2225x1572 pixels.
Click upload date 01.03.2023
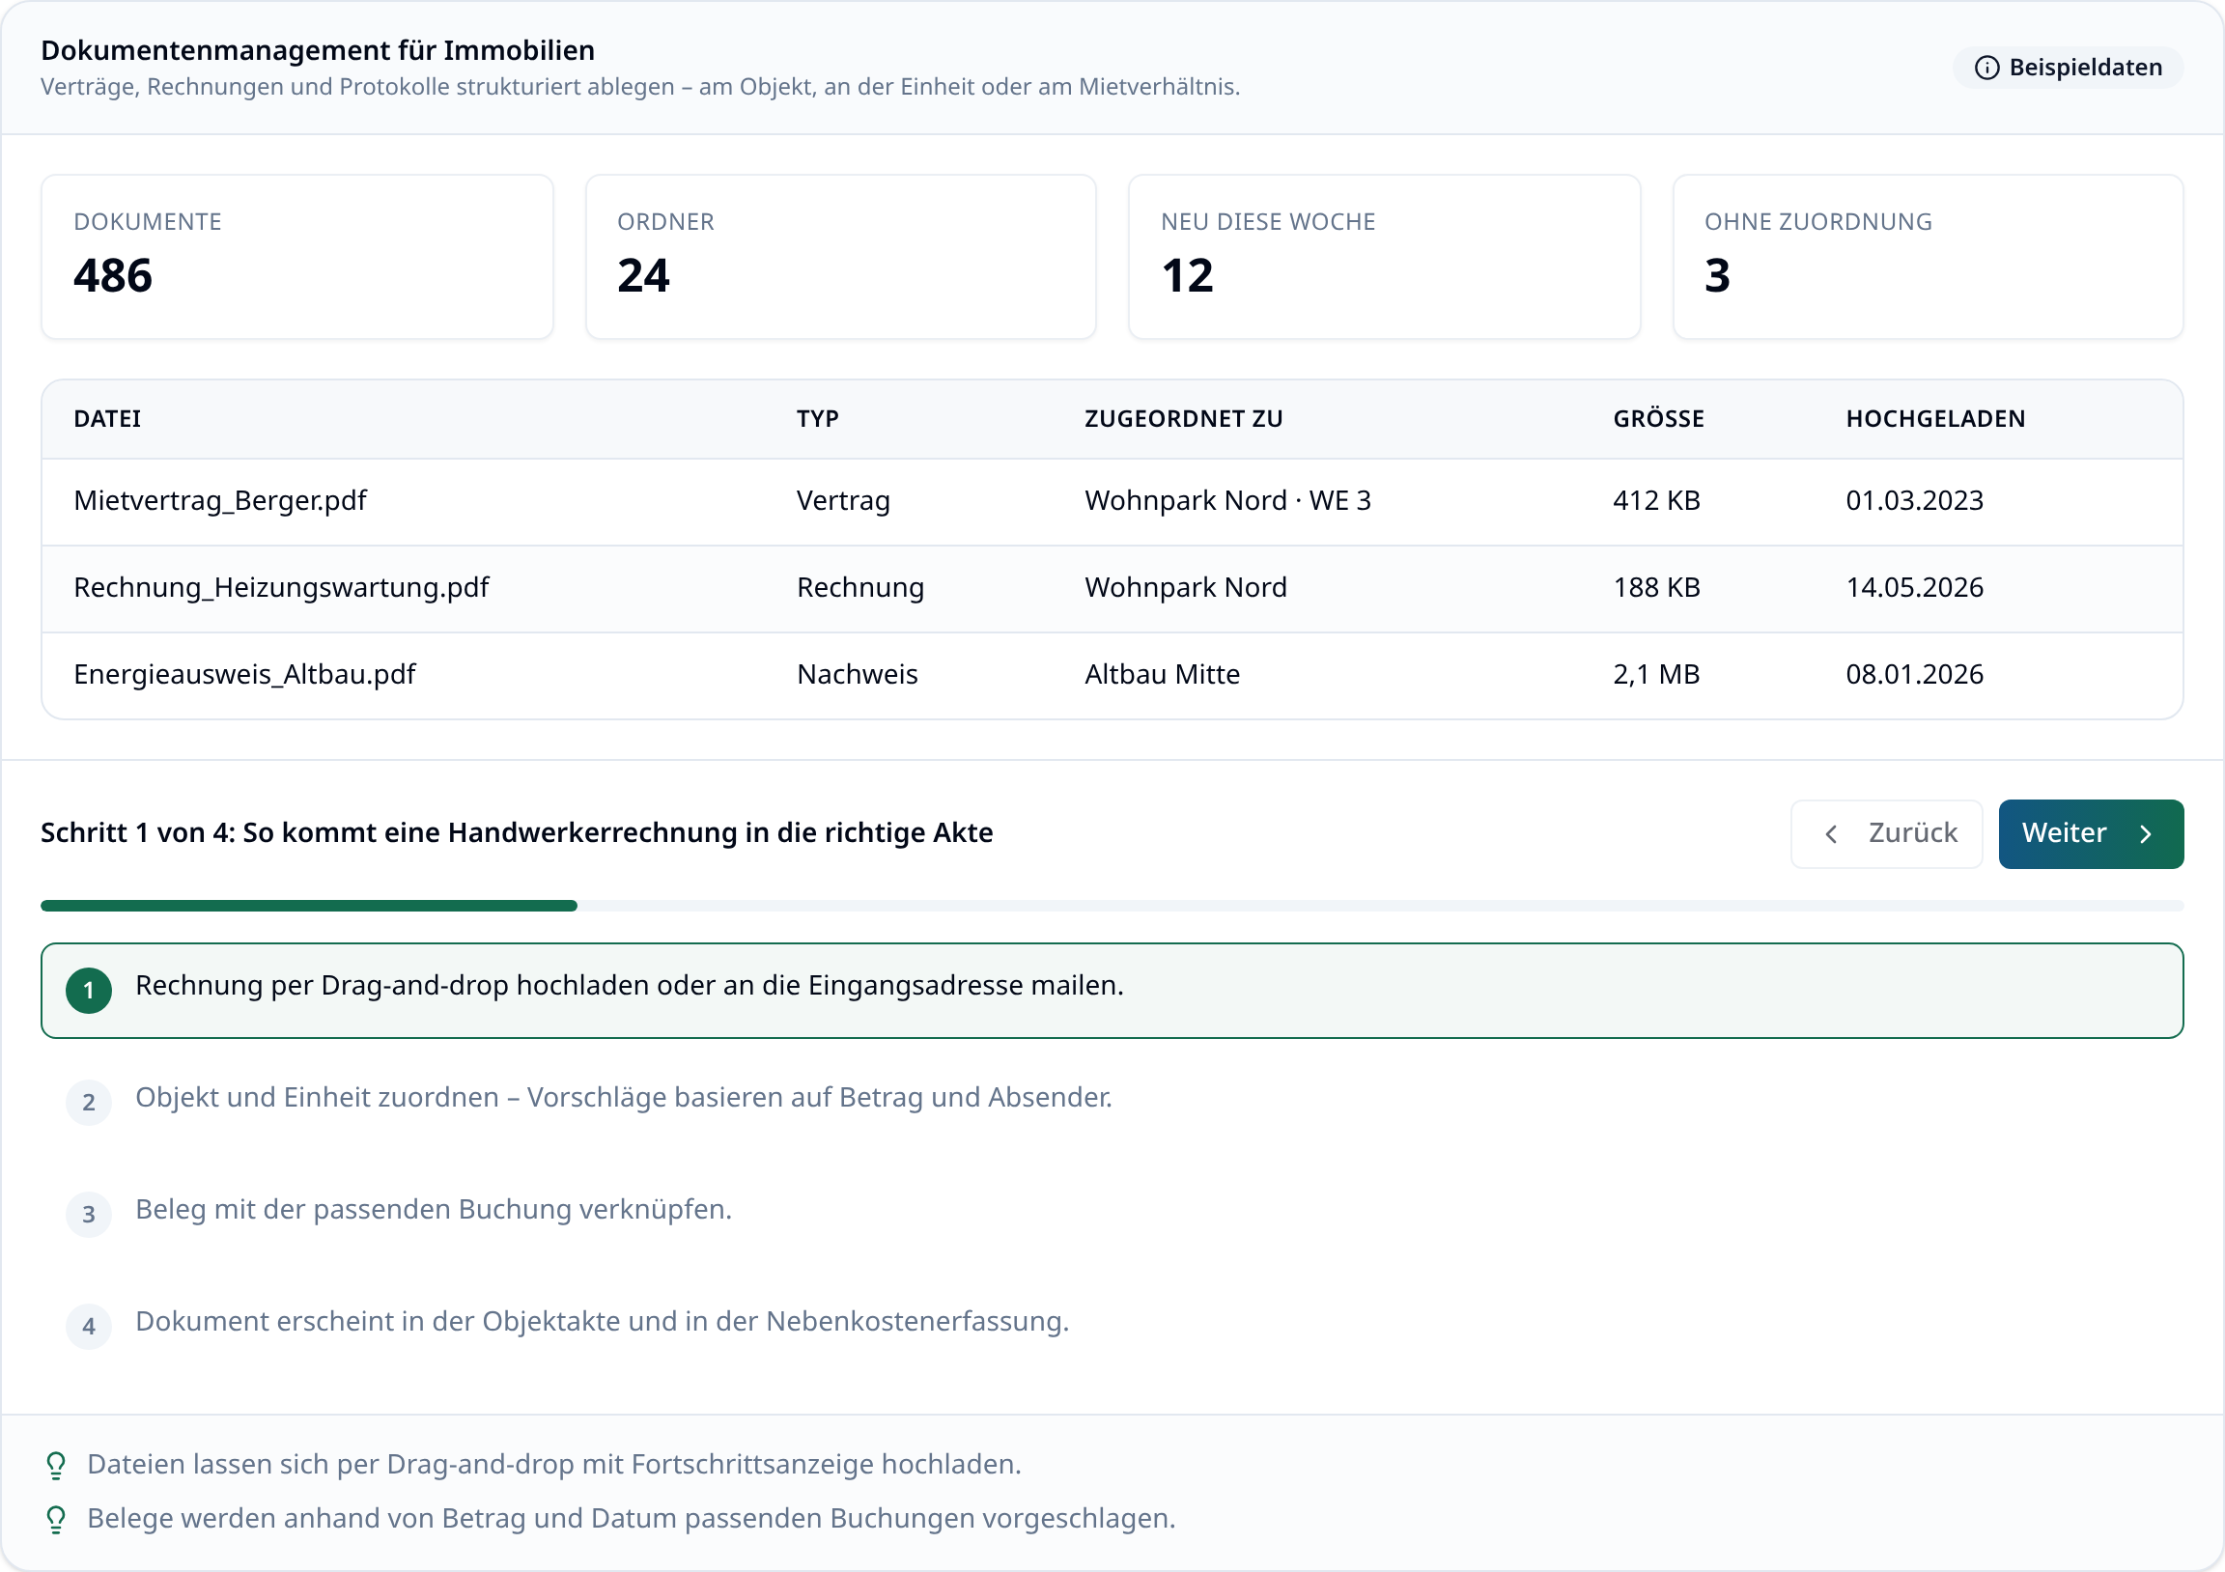tap(1915, 501)
